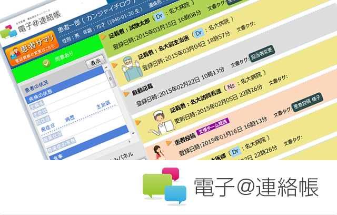Click 登録日時 2015年03月15日 16時08分

[x=157, y=30]
